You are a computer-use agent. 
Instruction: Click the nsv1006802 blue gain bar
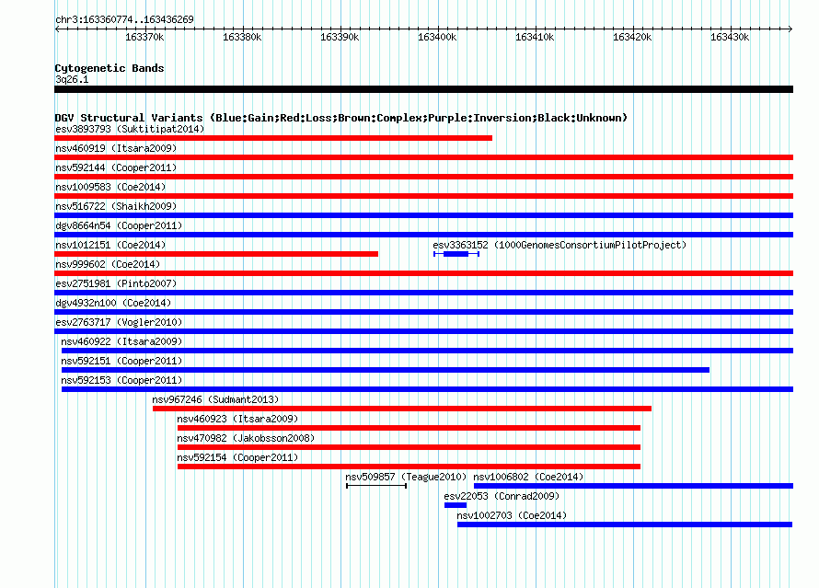click(634, 486)
